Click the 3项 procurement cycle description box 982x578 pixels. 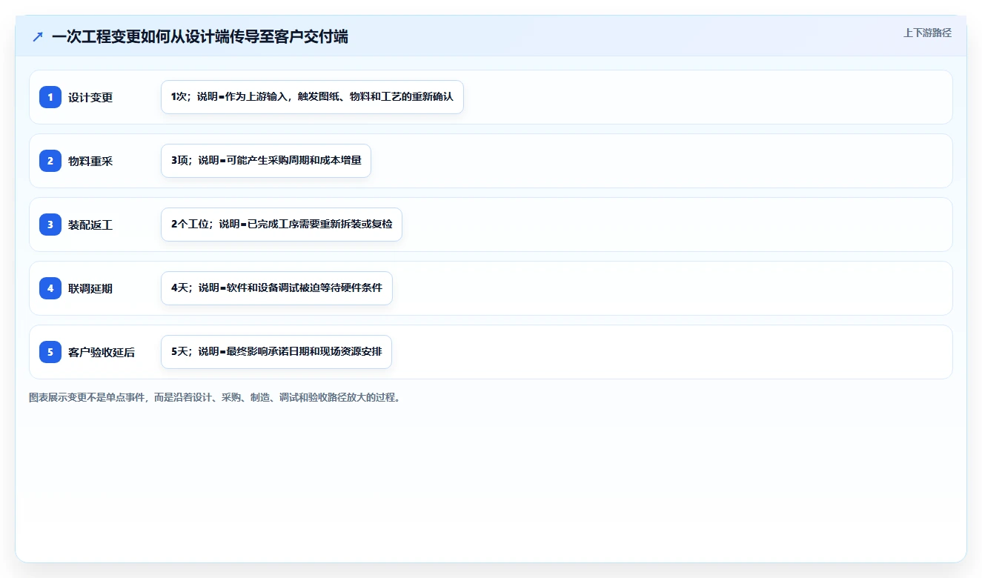pos(266,161)
